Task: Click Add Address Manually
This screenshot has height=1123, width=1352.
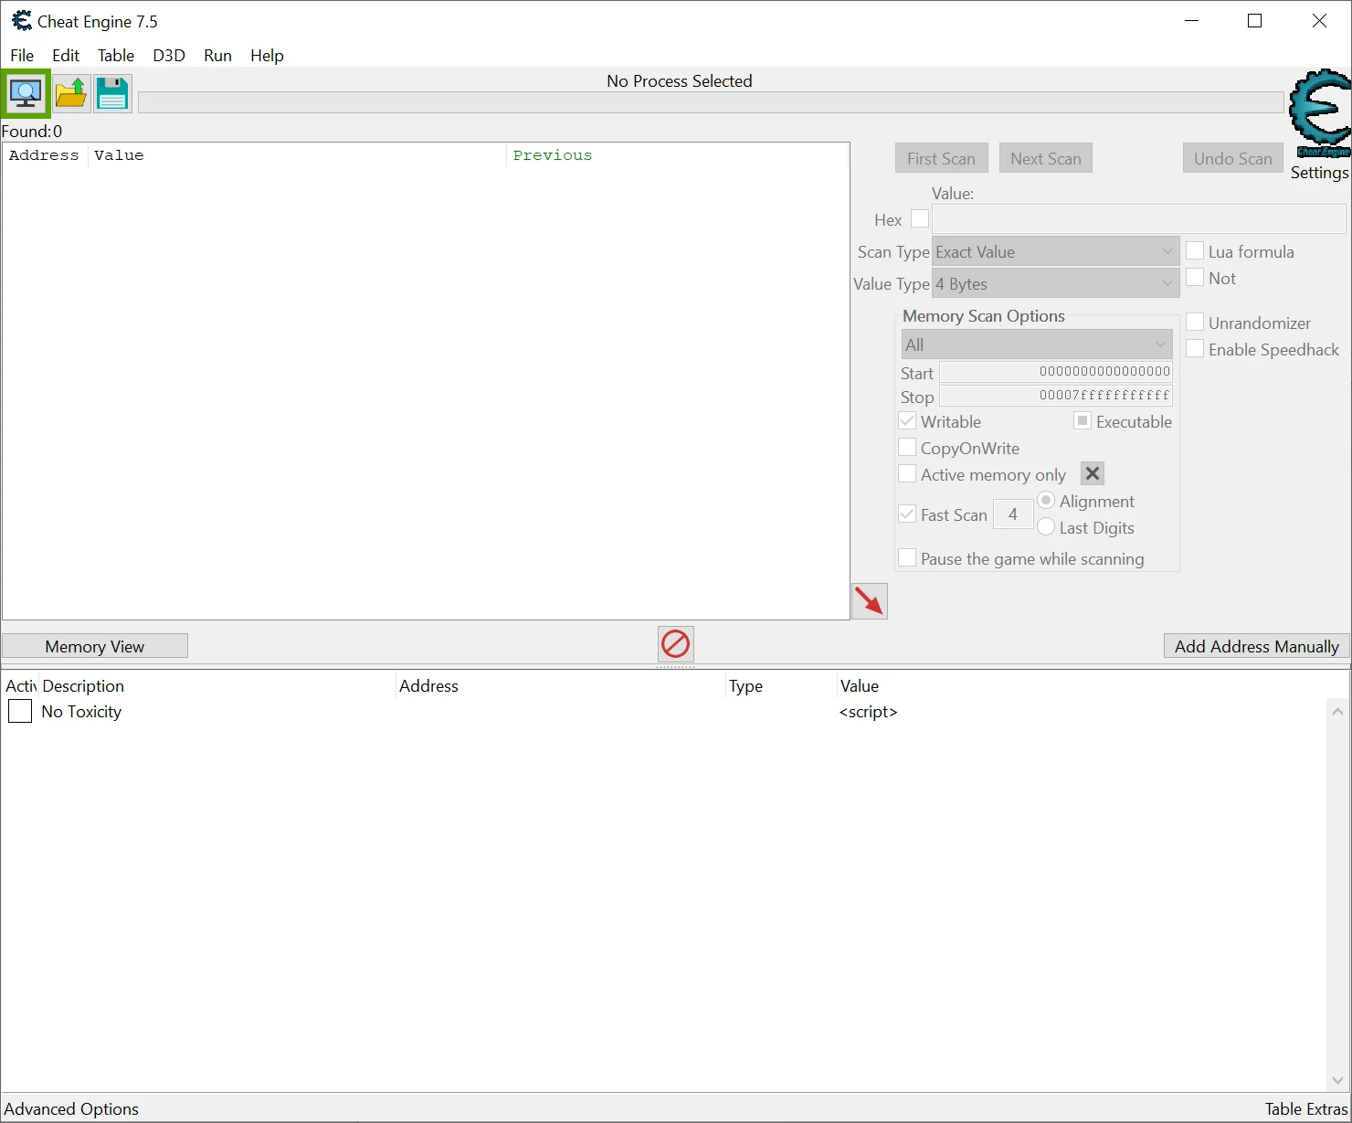Action: coord(1256,646)
